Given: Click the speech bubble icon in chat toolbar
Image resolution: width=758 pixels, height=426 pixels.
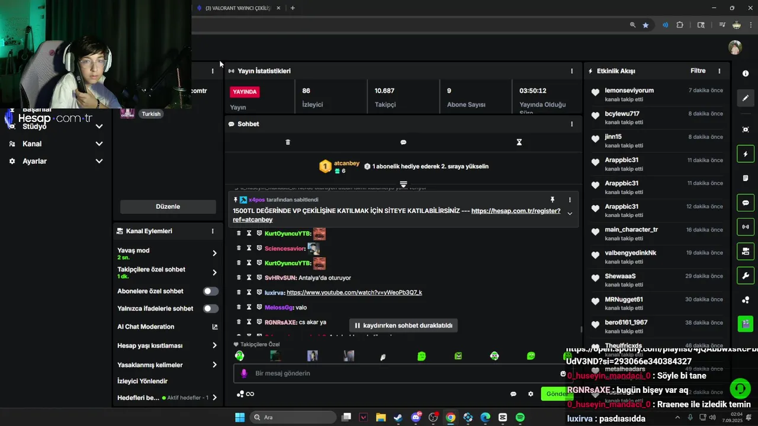Looking at the screenshot, I should pos(403,142).
